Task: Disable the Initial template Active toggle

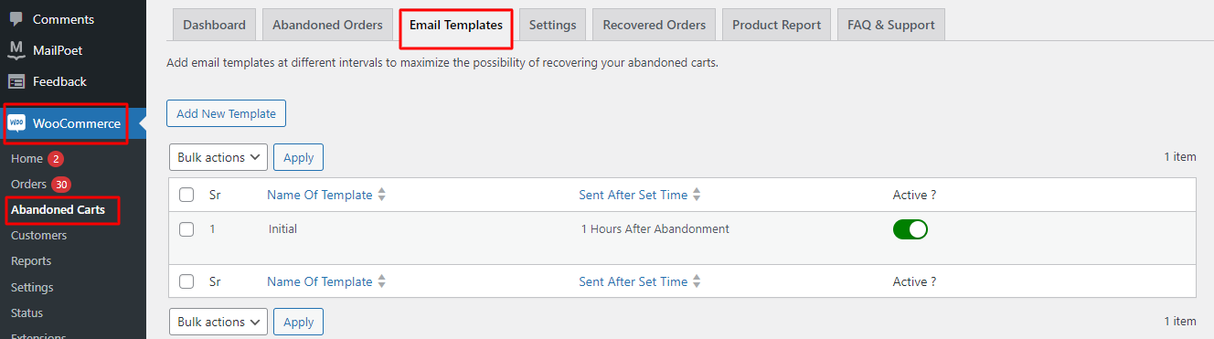Action: (x=910, y=229)
